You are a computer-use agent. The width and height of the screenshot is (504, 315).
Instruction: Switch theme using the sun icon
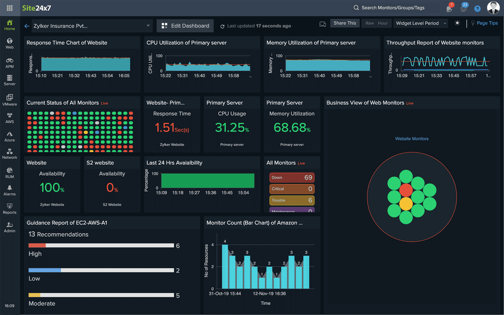(x=457, y=23)
